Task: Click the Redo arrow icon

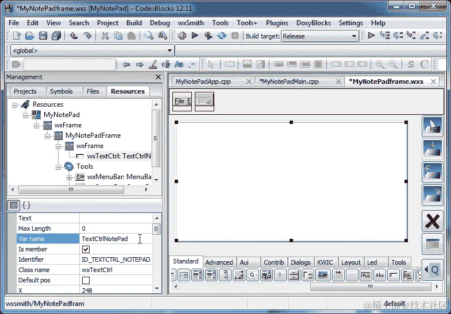Action: coord(87,36)
